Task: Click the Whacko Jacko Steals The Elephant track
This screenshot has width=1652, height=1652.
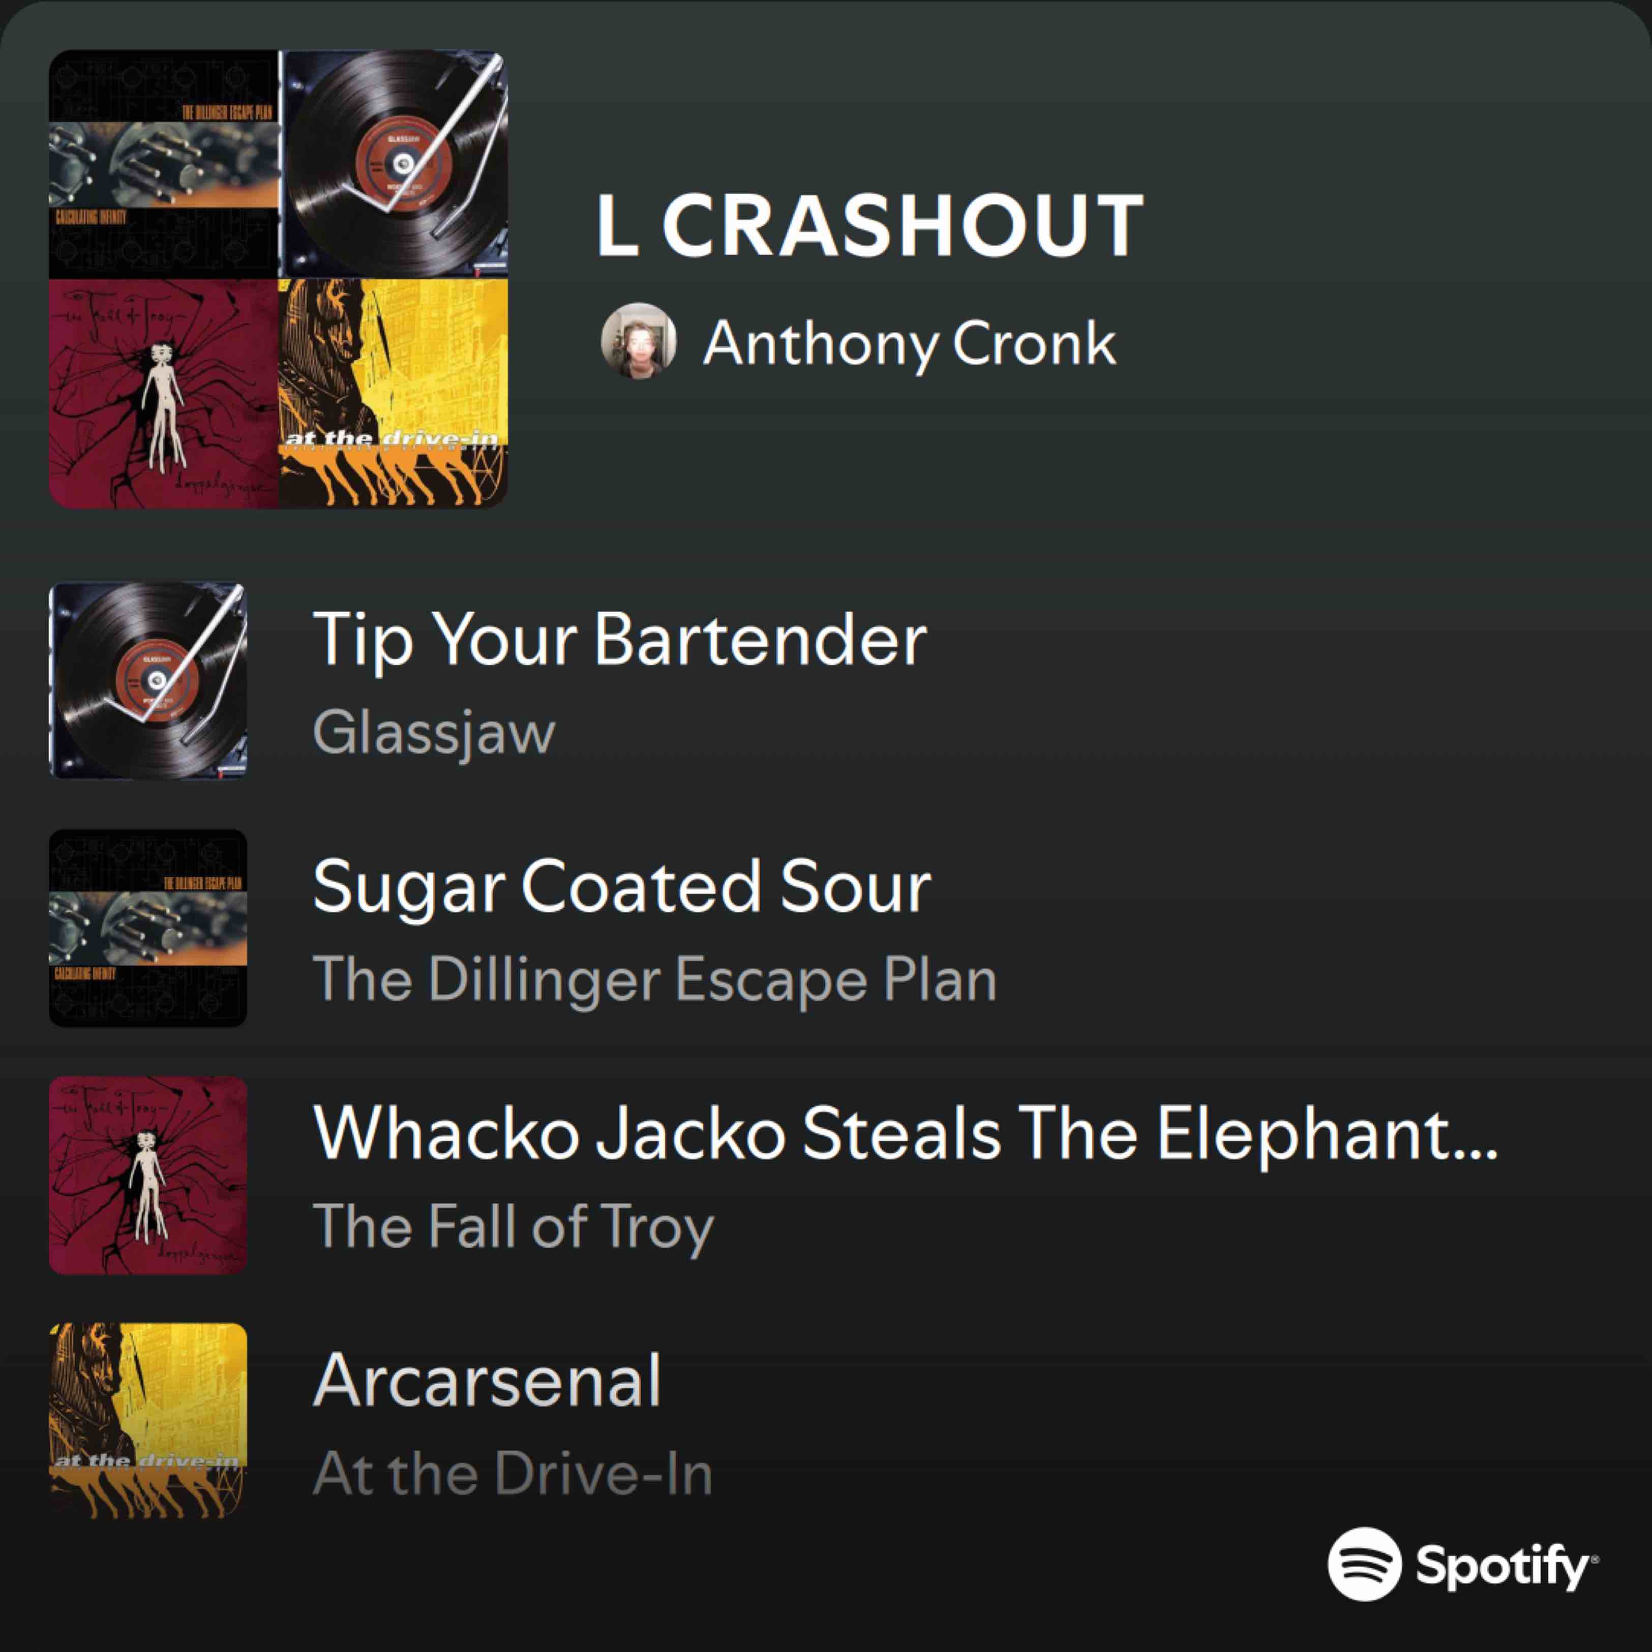Action: point(906,1133)
